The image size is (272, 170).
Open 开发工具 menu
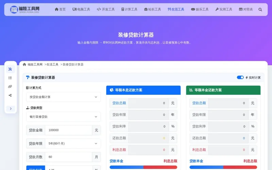point(106,10)
